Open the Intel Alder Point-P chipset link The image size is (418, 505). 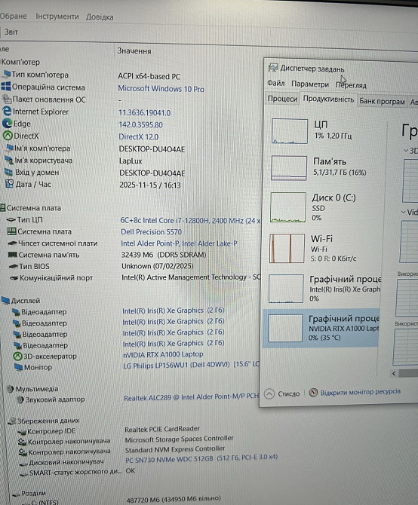(x=179, y=243)
